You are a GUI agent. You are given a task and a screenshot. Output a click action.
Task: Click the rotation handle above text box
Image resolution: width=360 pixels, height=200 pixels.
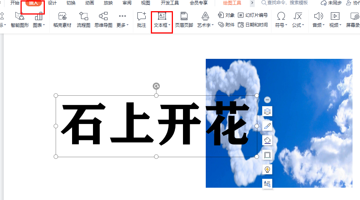[156, 86]
